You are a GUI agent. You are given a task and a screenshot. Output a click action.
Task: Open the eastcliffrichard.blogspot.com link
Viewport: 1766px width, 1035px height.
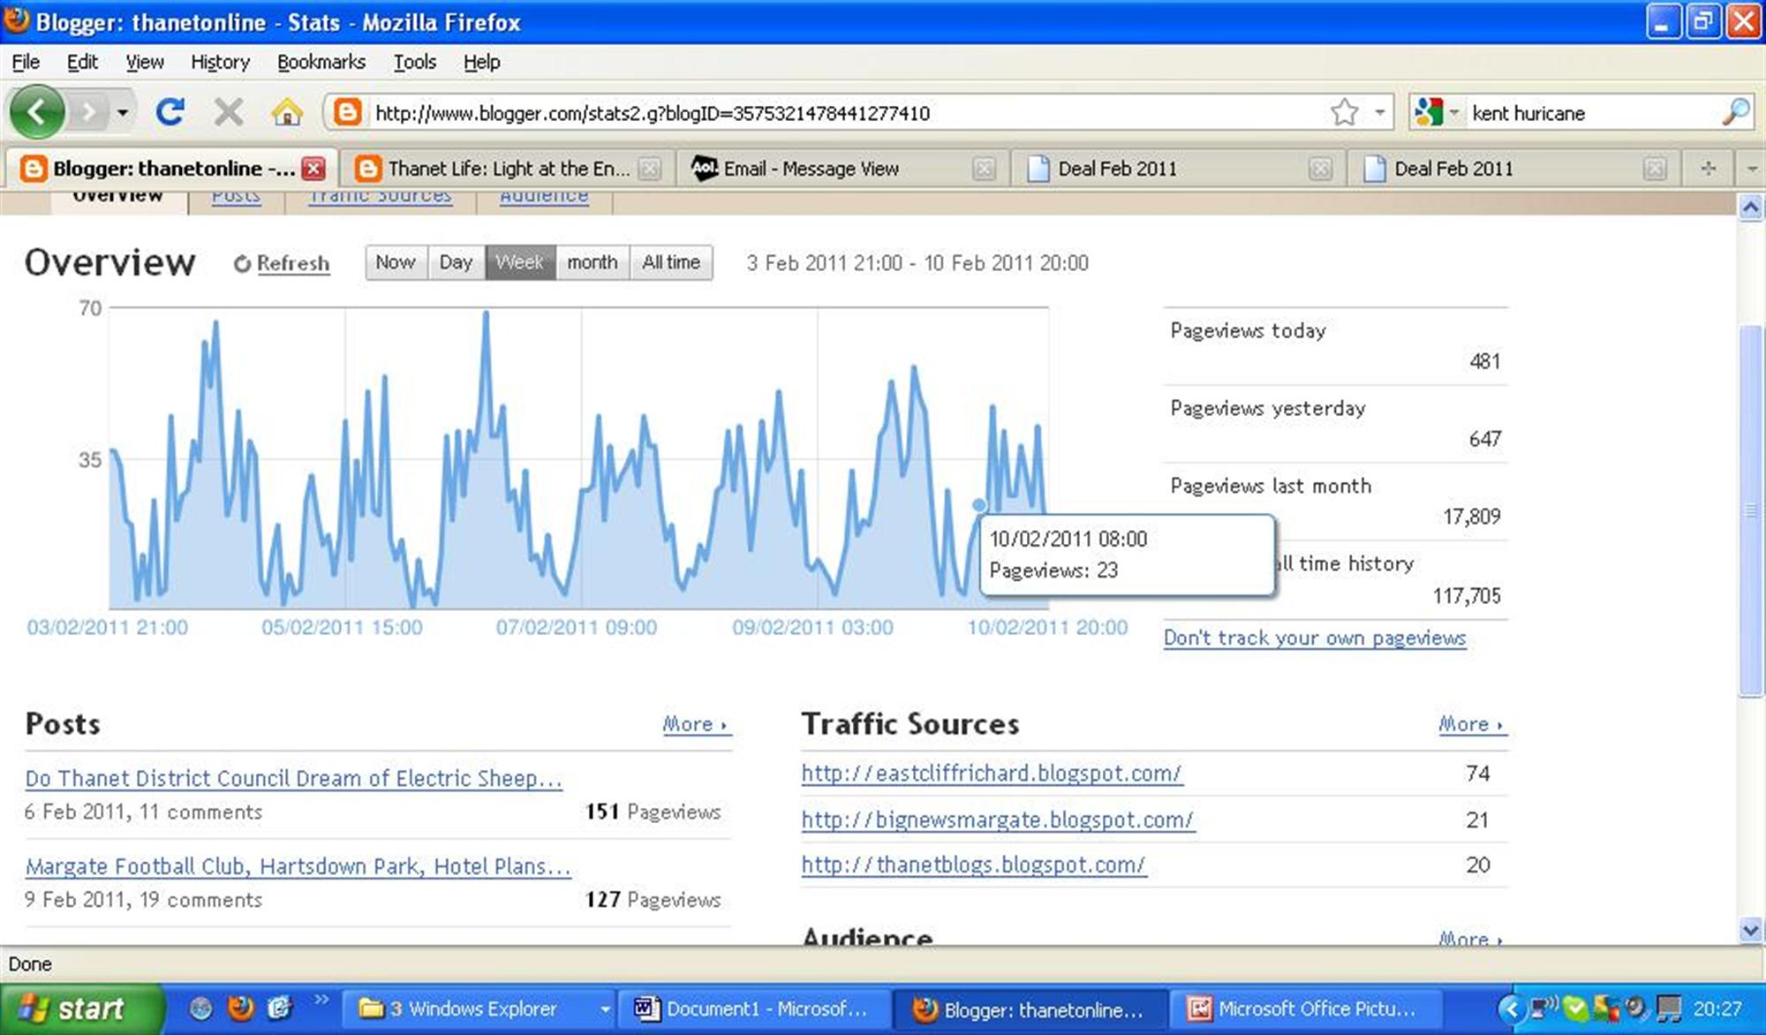point(992,774)
